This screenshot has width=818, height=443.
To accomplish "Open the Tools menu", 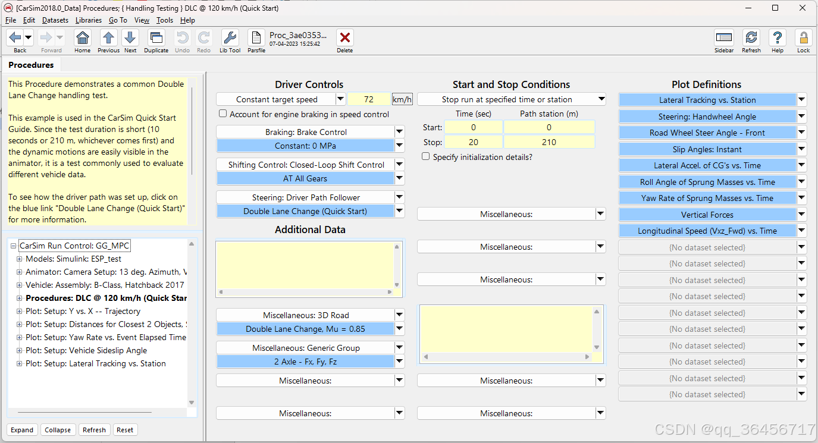I will [x=165, y=20].
